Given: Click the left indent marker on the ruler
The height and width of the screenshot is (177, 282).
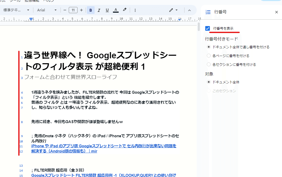Looking at the screenshot, I should click(31, 19).
